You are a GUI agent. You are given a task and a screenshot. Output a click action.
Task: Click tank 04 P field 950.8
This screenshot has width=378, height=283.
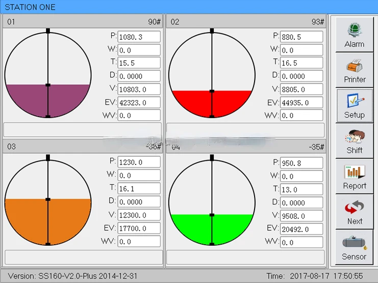(301, 163)
